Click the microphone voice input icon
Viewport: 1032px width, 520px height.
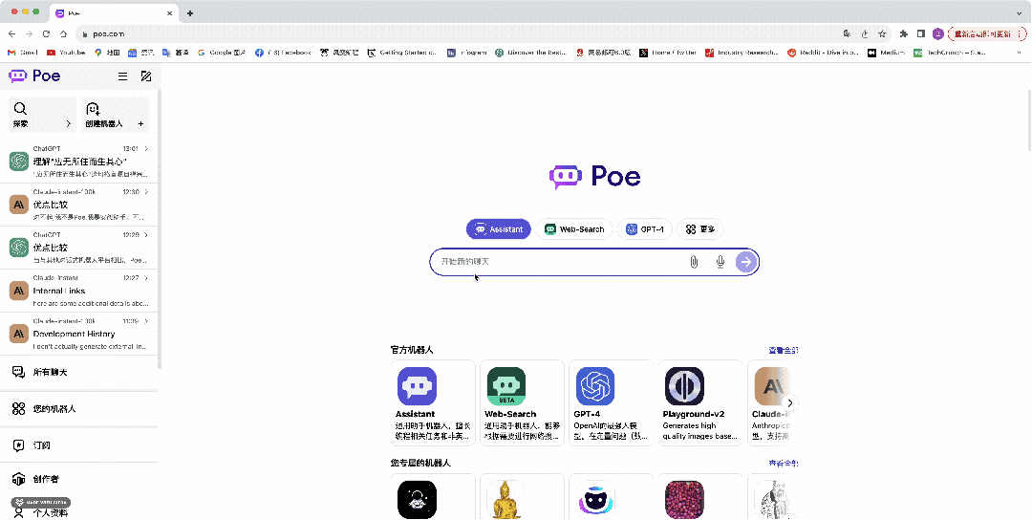[x=720, y=262]
